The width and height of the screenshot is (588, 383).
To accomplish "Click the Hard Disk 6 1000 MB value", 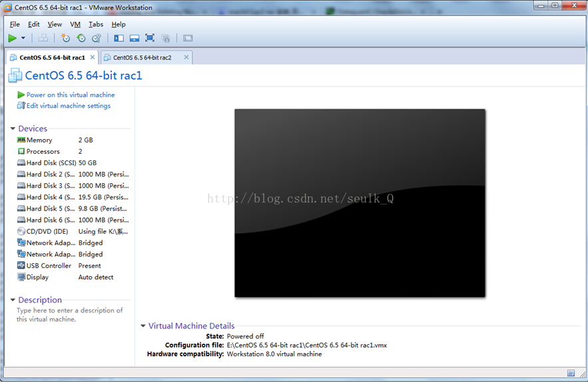I will pos(103,220).
